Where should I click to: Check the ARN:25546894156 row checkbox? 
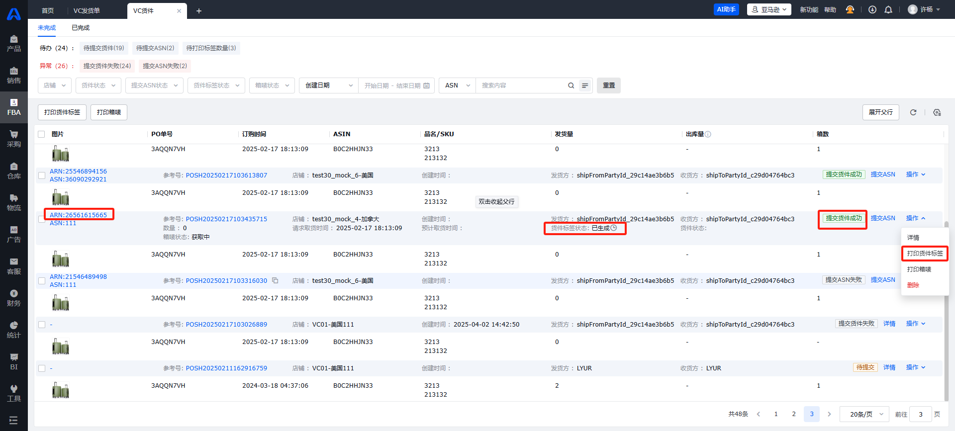pos(42,175)
